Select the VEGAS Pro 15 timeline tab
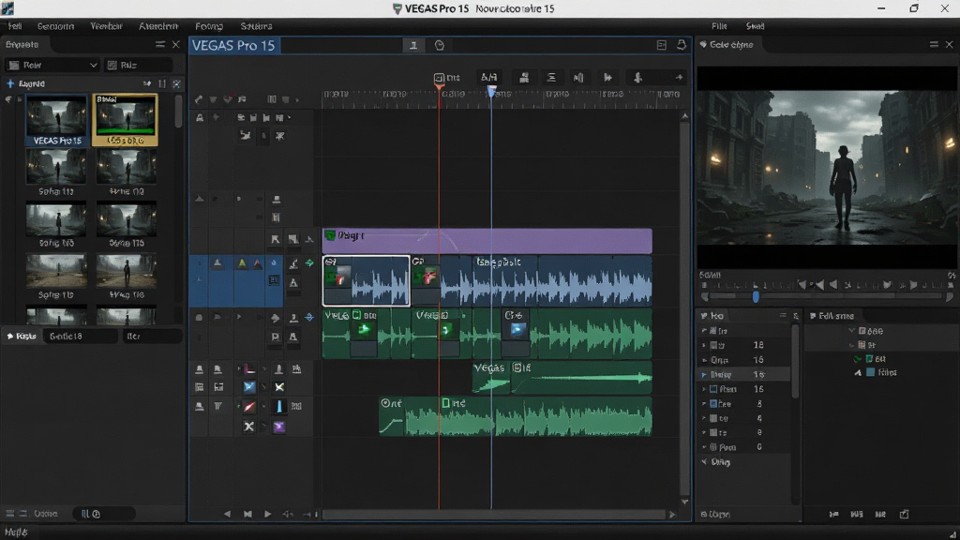960x540 pixels. pos(233,45)
